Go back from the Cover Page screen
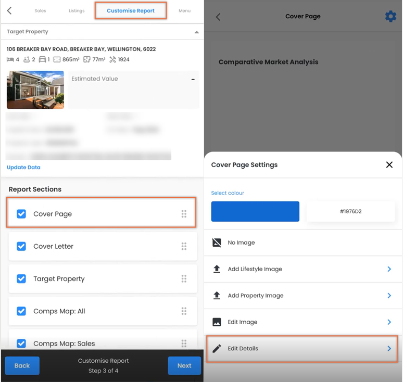 tap(218, 17)
